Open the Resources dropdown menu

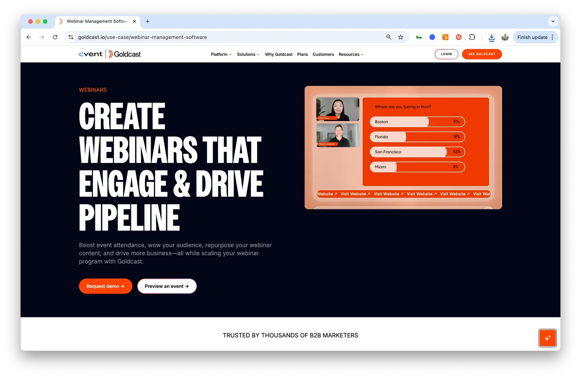click(351, 54)
